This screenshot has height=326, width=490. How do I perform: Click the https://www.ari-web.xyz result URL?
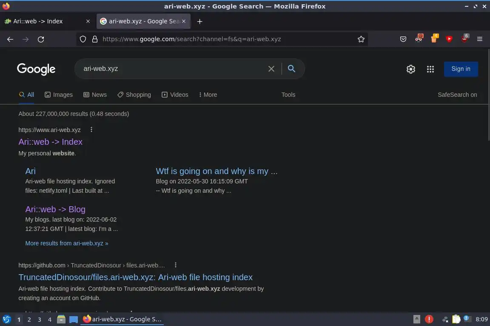(x=49, y=130)
